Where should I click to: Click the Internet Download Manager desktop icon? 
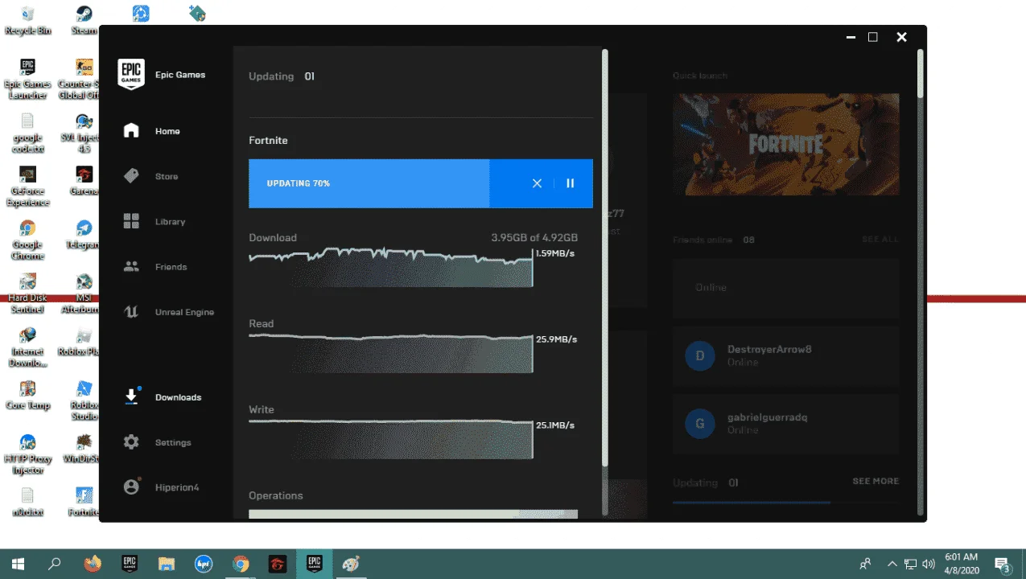pos(27,347)
